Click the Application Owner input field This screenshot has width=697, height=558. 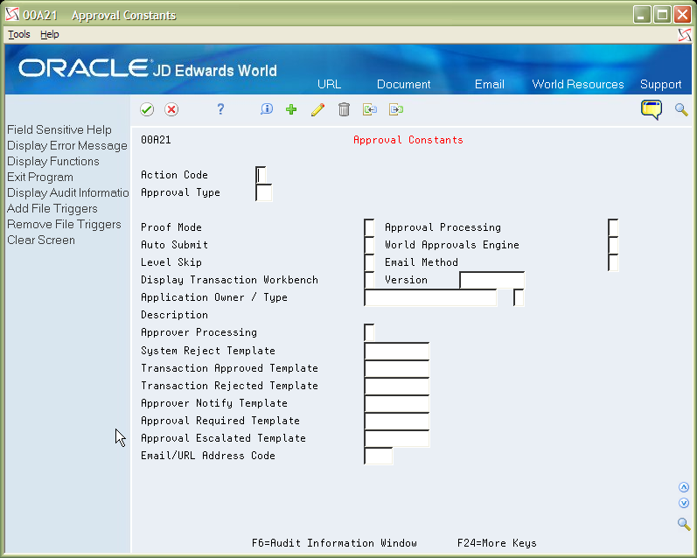coord(430,297)
